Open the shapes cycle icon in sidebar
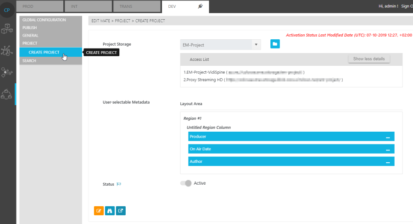 (6, 94)
